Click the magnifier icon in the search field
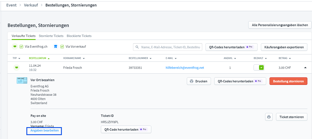The width and height of the screenshot is (312, 139). [137, 47]
